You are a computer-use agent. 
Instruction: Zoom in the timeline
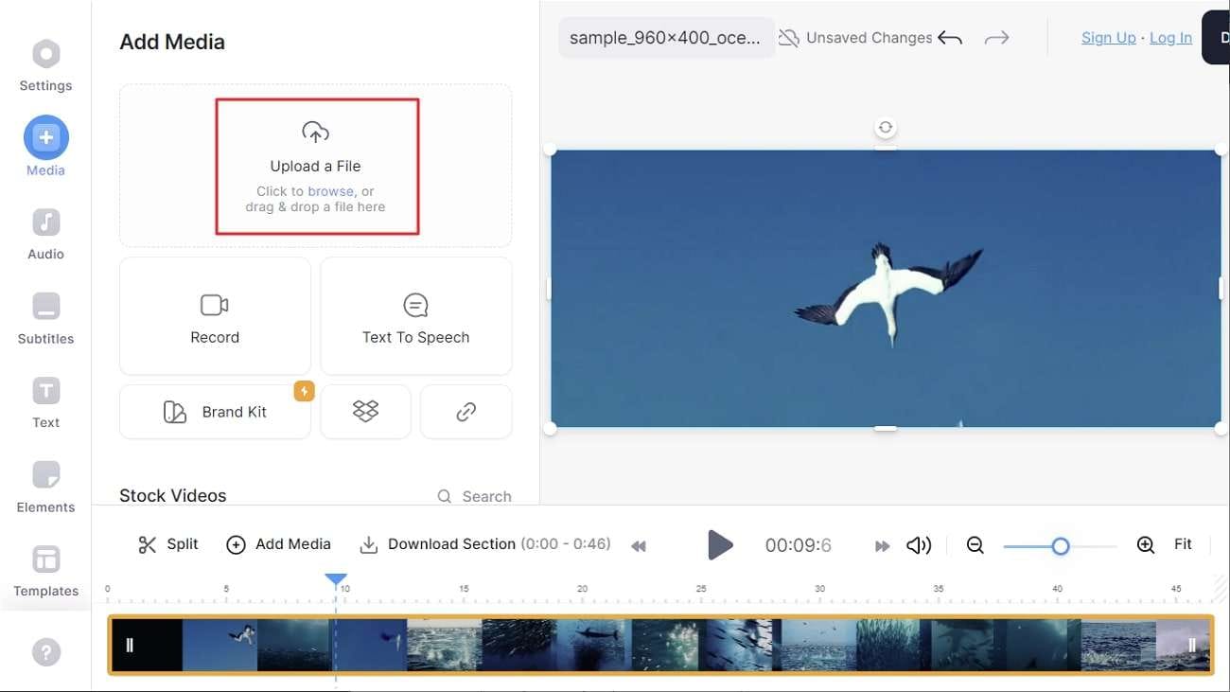1145,545
